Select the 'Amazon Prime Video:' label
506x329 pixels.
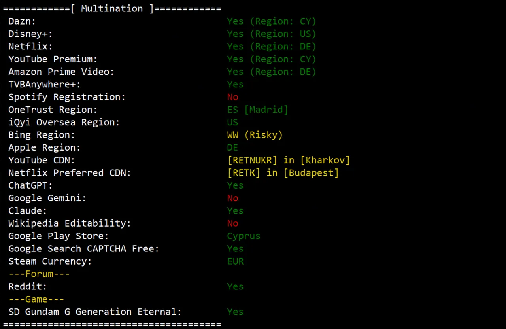pyautogui.click(x=61, y=72)
